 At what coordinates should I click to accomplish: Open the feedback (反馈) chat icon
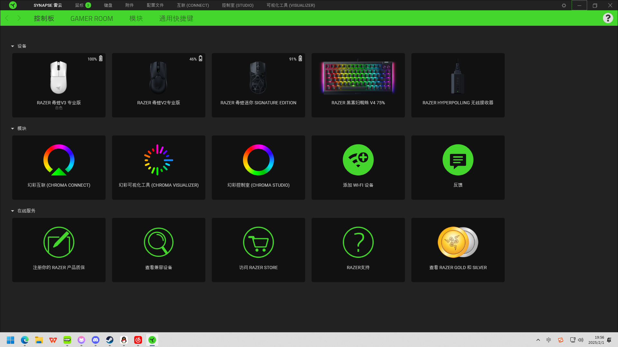click(x=458, y=160)
